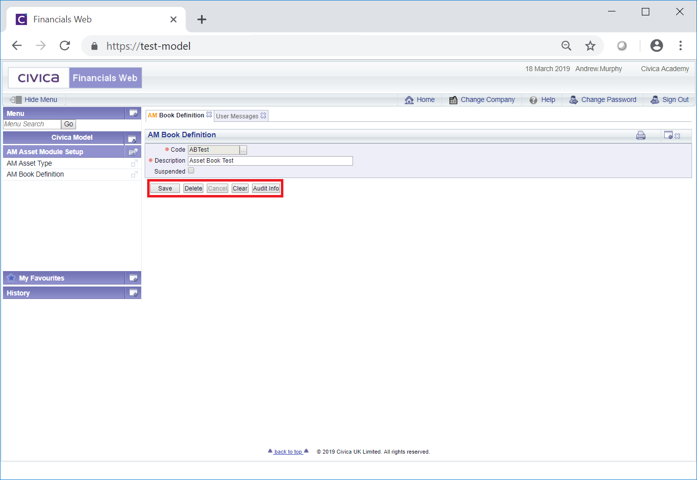
Task: Open a new browser tab with plus
Action: 201,19
